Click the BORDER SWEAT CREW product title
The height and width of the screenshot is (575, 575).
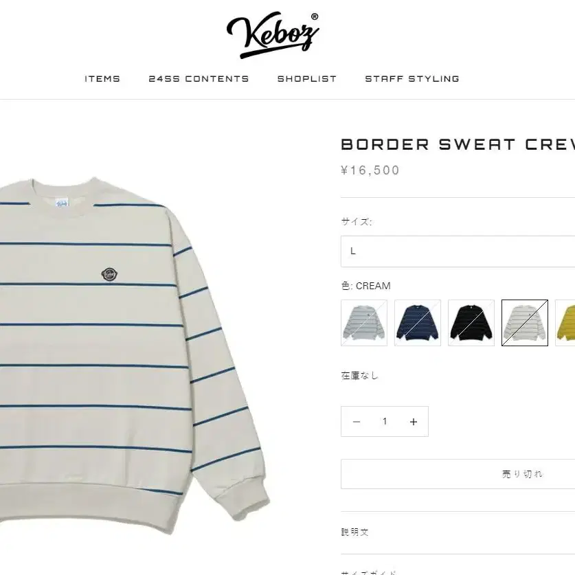[458, 144]
